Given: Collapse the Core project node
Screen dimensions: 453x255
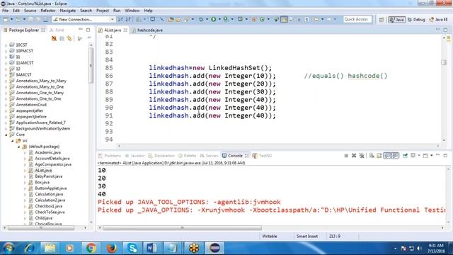Looking at the screenshot, I should tap(6, 135).
